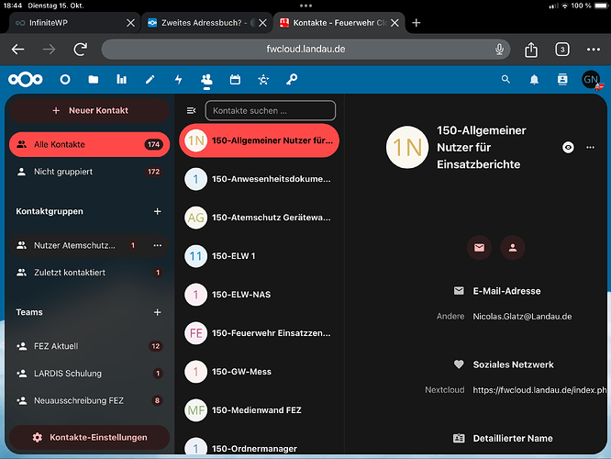This screenshot has width=611, height=459.
Task: Toggle the read-only eye icon of contact
Action: click(x=568, y=147)
